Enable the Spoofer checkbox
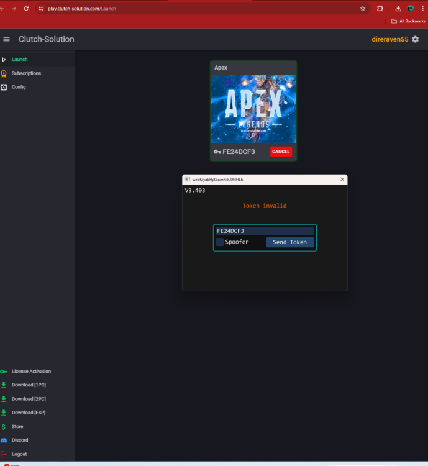Image resolution: width=428 pixels, height=466 pixels. tap(220, 242)
